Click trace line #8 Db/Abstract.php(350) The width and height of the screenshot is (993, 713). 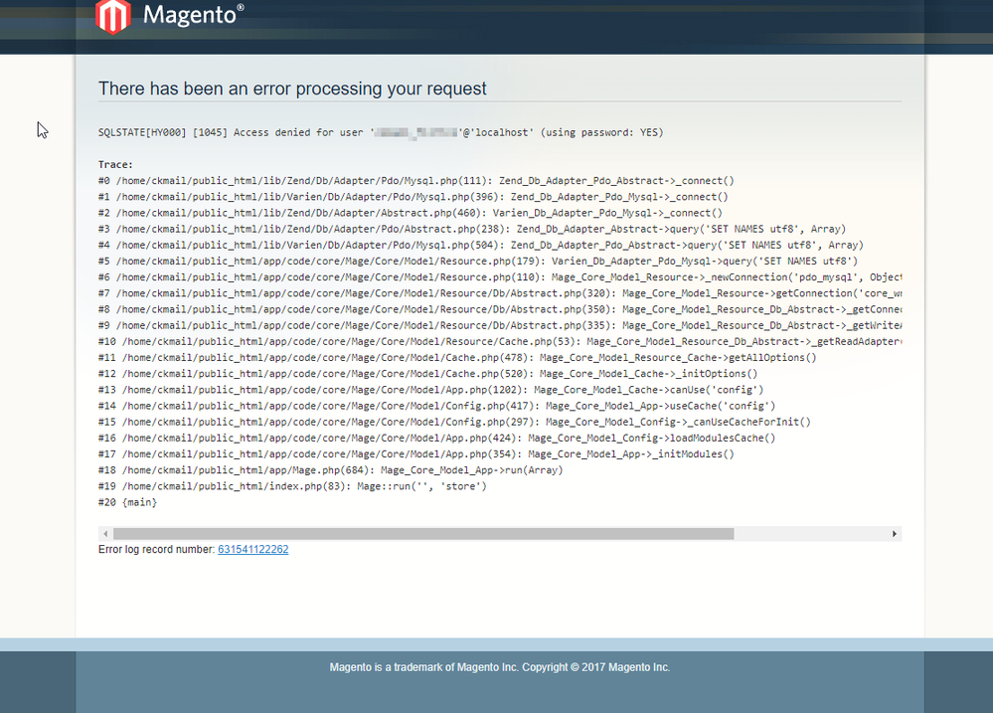(500, 309)
